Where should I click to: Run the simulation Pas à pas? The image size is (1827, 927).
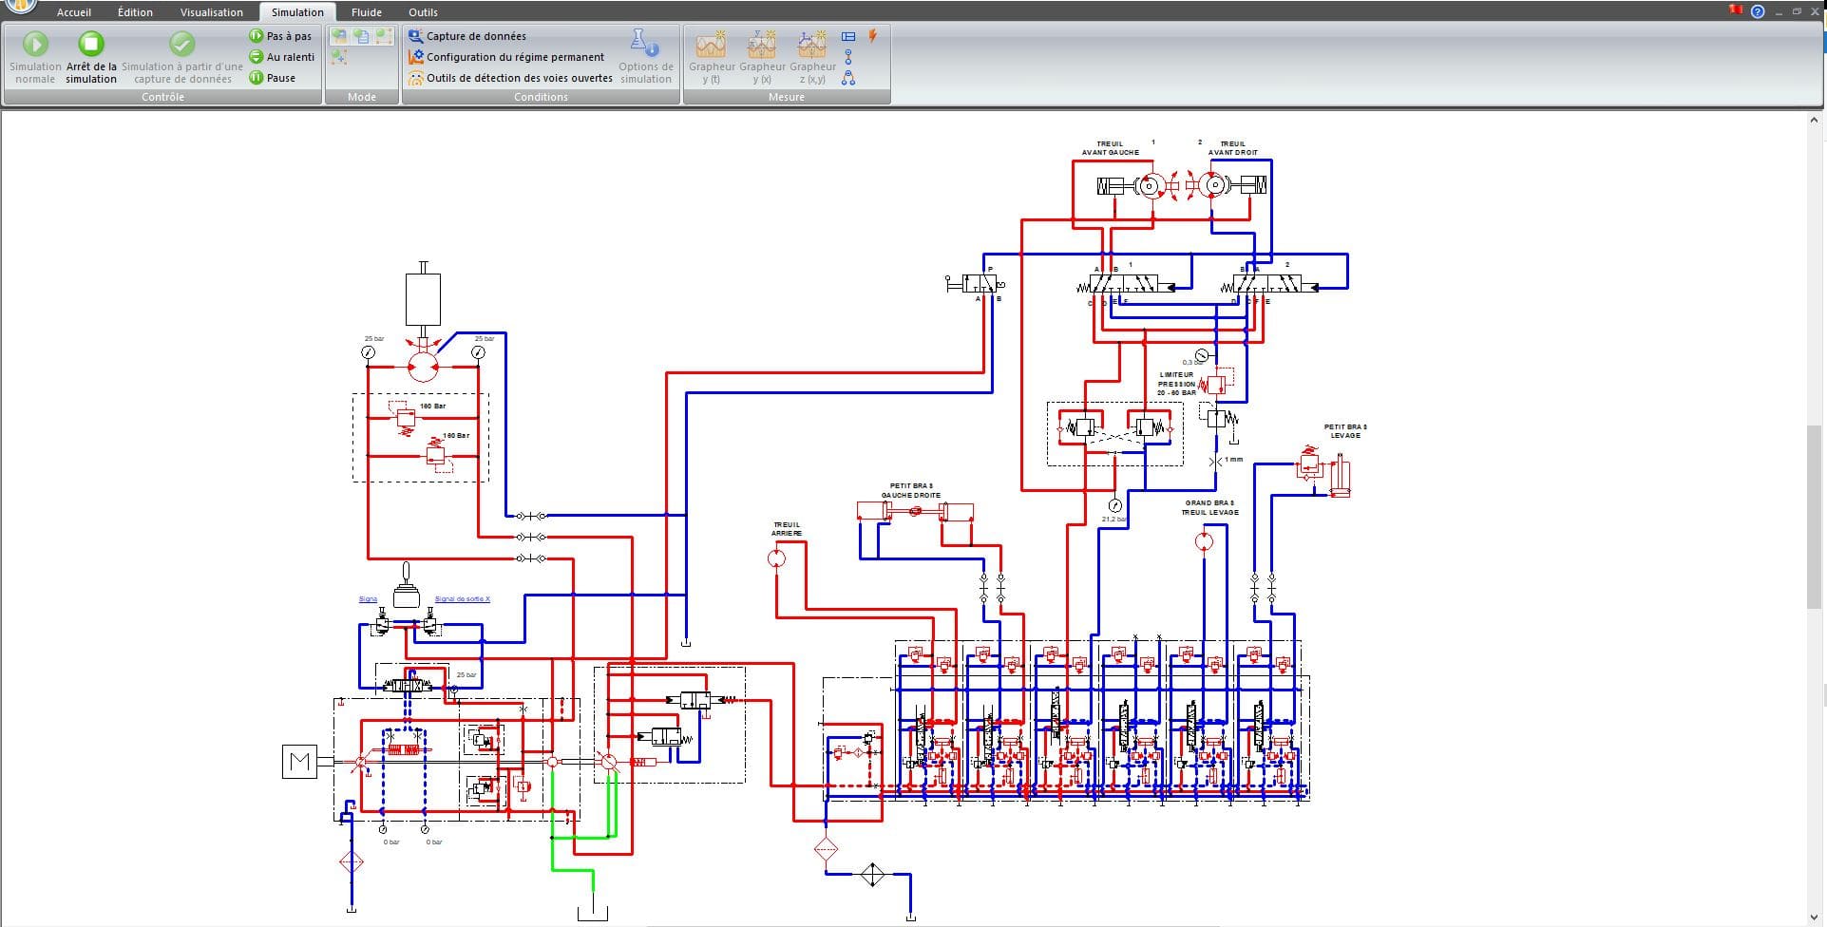281,36
